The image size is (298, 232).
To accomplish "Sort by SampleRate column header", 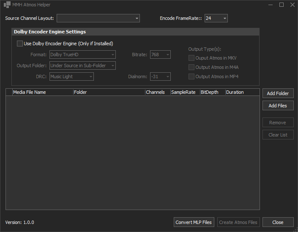I will (x=185, y=92).
